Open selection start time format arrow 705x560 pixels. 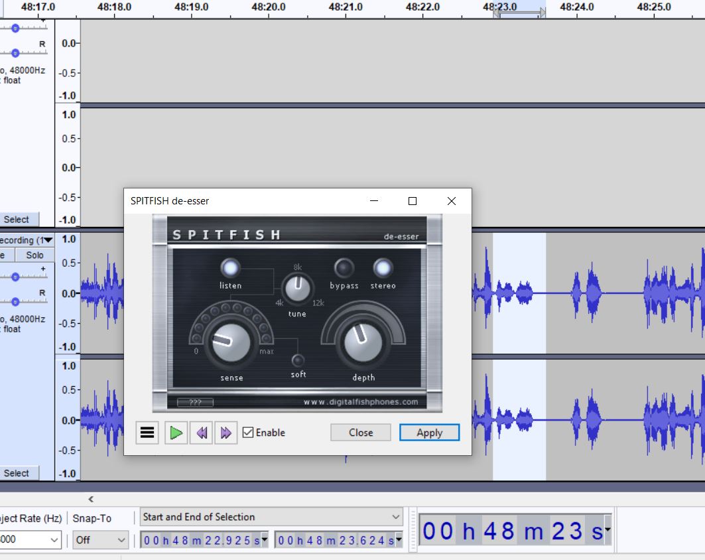[265, 539]
